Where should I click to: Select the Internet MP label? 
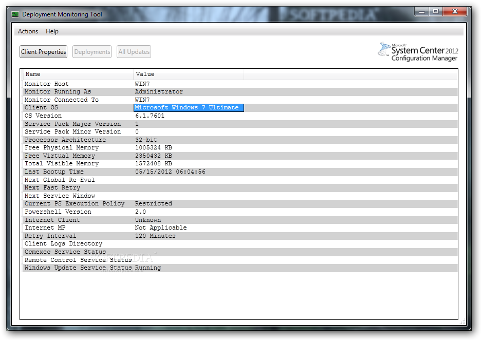(x=45, y=228)
